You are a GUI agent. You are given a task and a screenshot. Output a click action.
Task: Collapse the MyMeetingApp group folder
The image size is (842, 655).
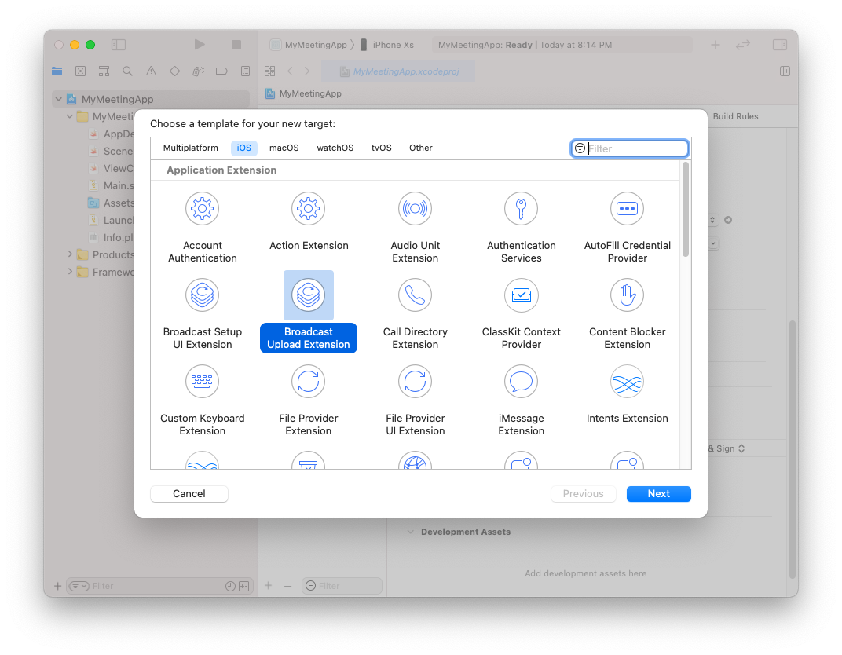(x=69, y=116)
